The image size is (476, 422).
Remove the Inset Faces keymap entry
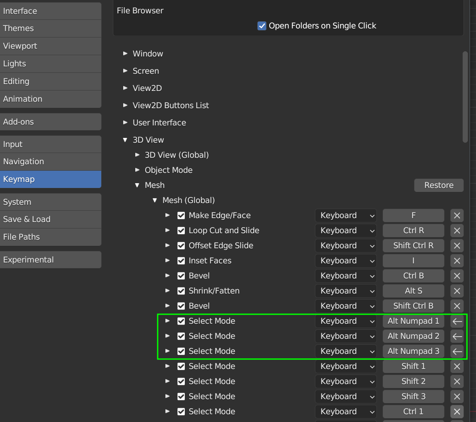(x=457, y=261)
